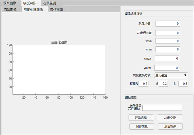Screen dimensions: 194x135
Task: Exit via the 退出程序 button
Action: [x=170, y=126]
